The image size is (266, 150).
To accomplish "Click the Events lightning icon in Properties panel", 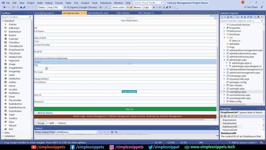I will (x=232, y=116).
